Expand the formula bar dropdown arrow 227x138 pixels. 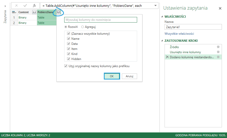pos(155,6)
